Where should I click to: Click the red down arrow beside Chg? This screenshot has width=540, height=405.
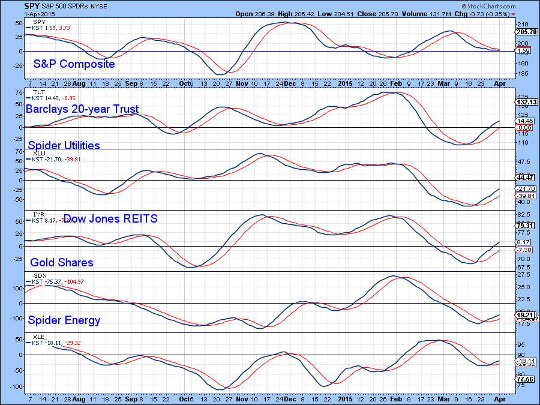(x=514, y=14)
